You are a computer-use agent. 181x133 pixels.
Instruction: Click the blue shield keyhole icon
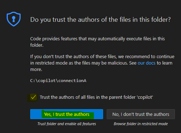tap(14, 19)
